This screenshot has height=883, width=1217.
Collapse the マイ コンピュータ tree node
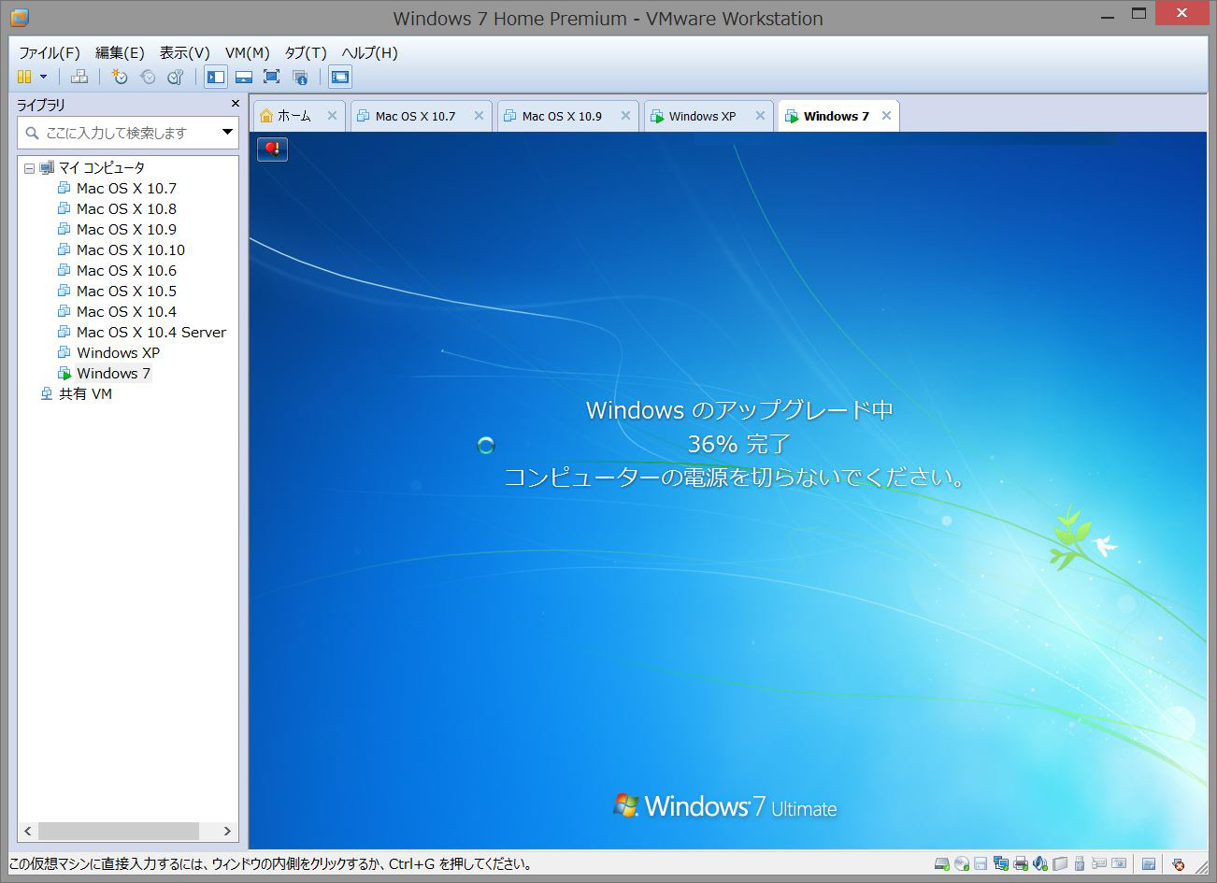coord(29,168)
